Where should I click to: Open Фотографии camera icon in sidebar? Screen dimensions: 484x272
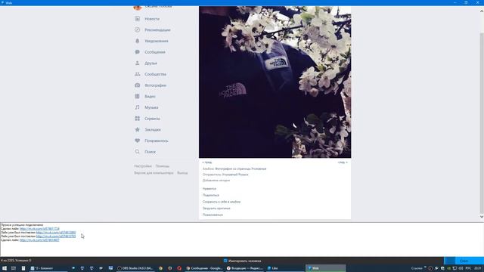(138, 85)
